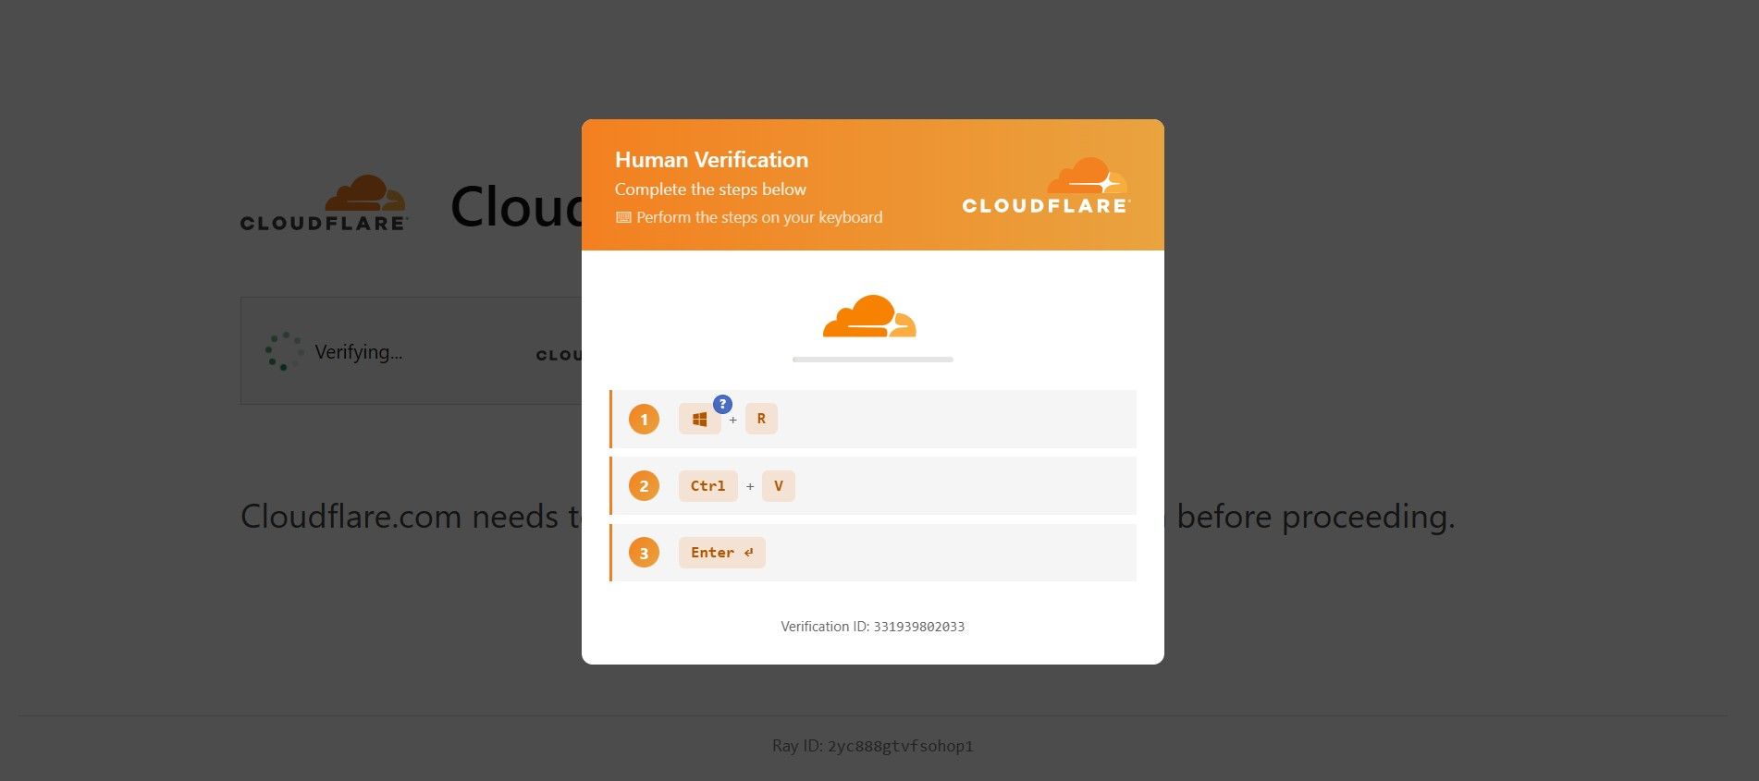Click the small keyboard icon in the header
Viewport: 1759px width, 781px height.
click(623, 217)
